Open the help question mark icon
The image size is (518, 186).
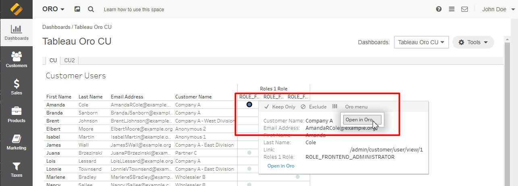(439, 9)
